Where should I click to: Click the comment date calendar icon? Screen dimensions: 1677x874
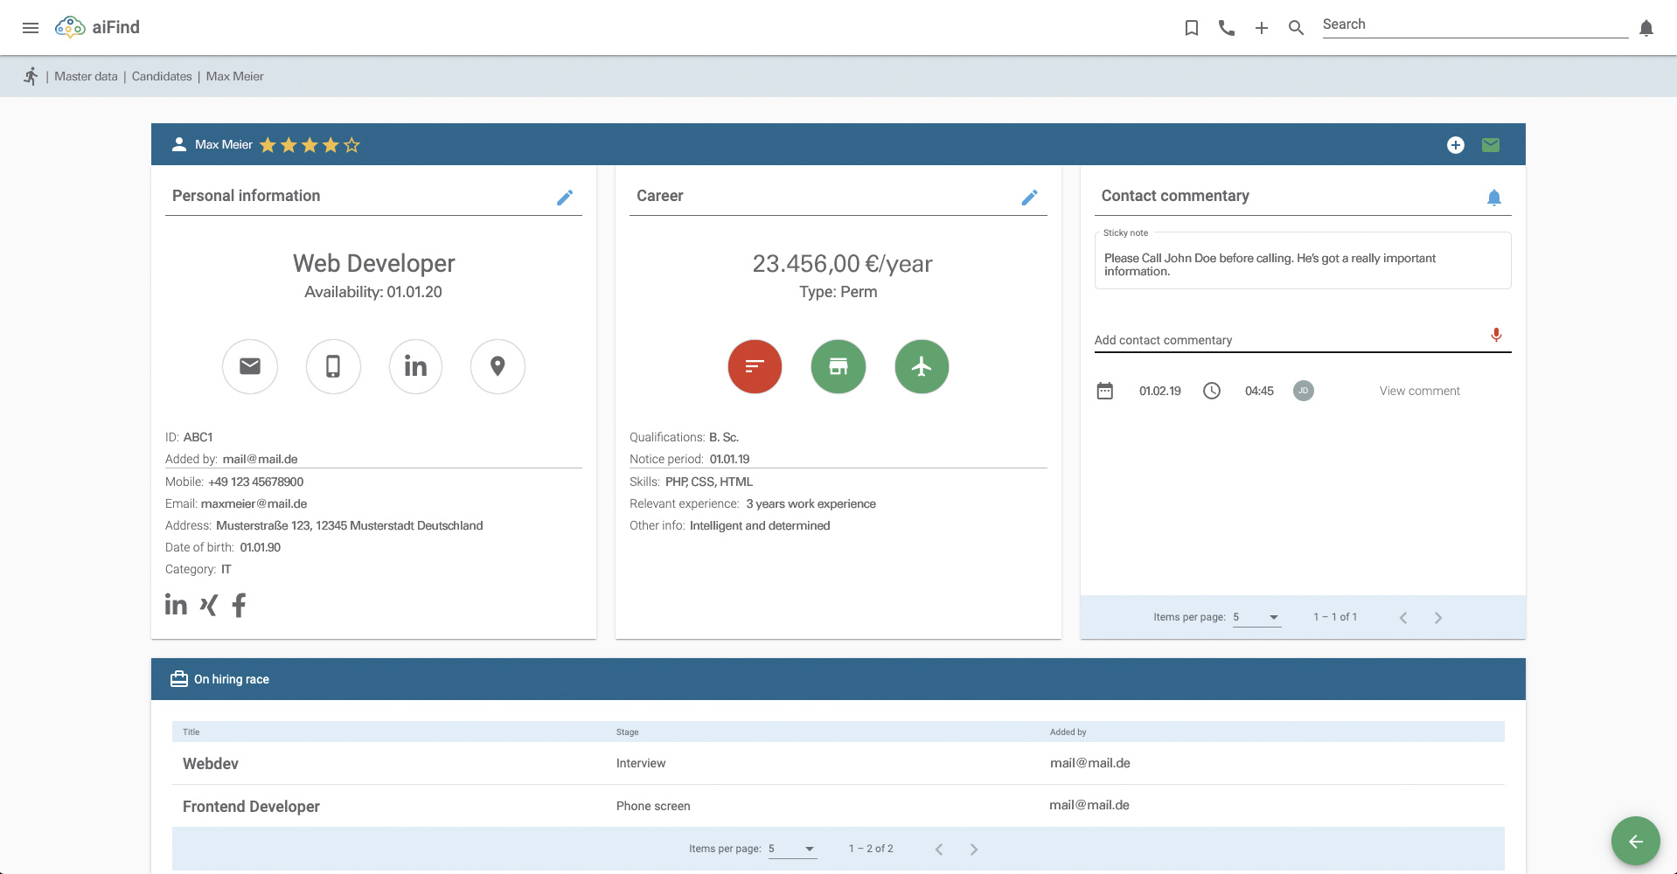[1105, 391]
